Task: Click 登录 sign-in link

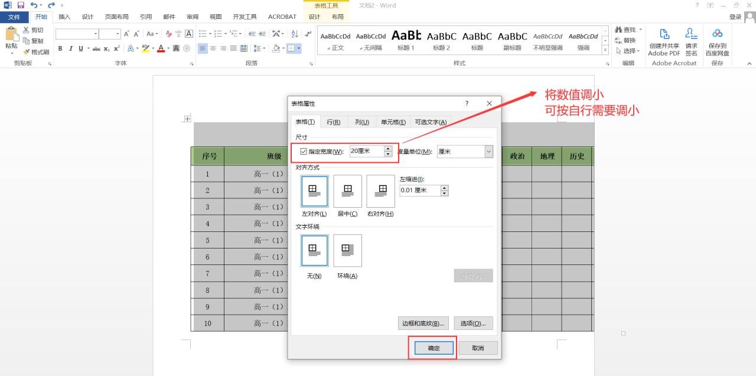Action: (x=735, y=17)
